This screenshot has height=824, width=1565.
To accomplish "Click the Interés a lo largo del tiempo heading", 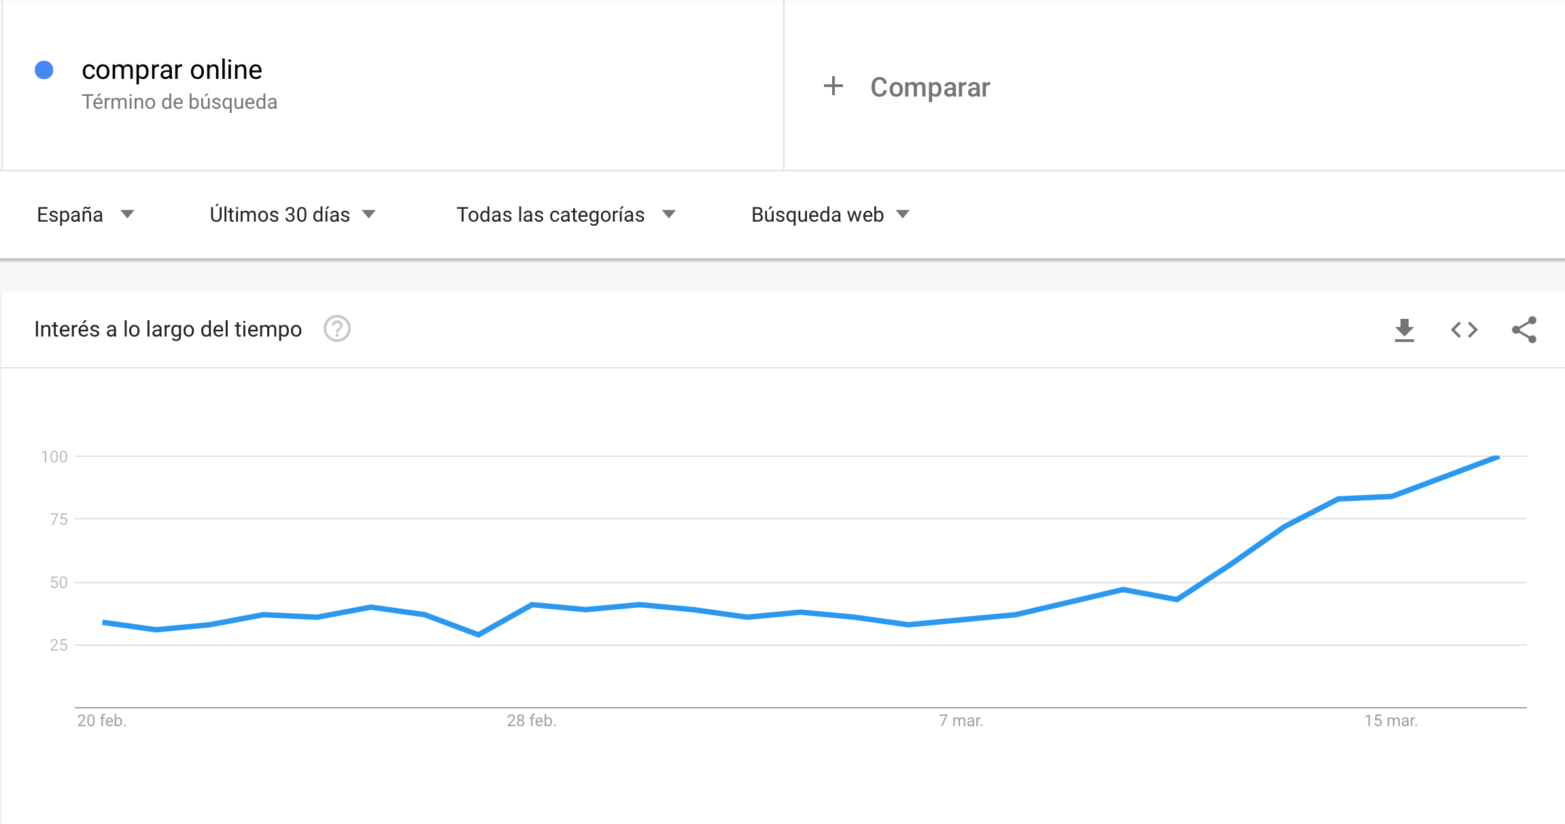I will coord(168,329).
